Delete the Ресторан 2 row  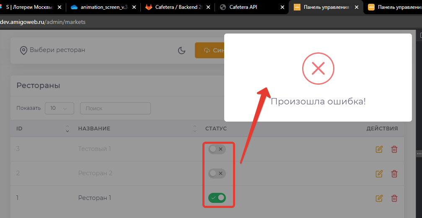394,174
